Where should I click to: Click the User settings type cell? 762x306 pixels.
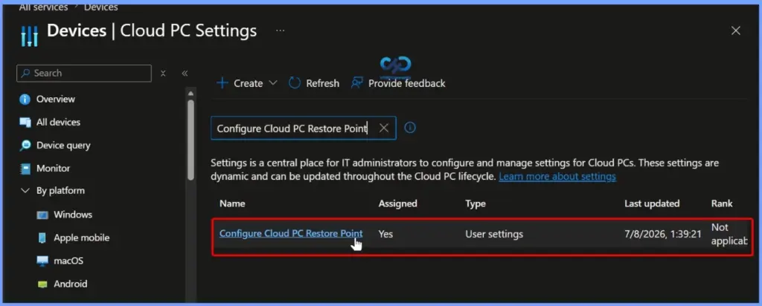(494, 234)
